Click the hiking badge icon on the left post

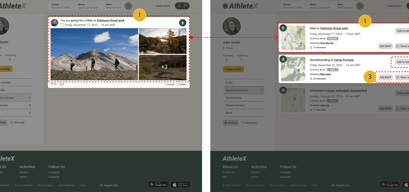183,23
